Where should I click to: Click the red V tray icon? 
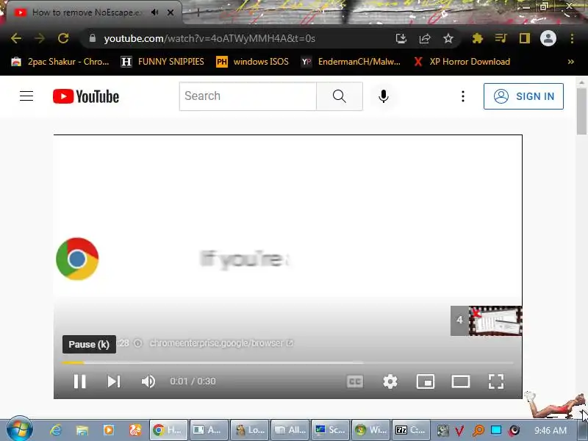tap(459, 431)
